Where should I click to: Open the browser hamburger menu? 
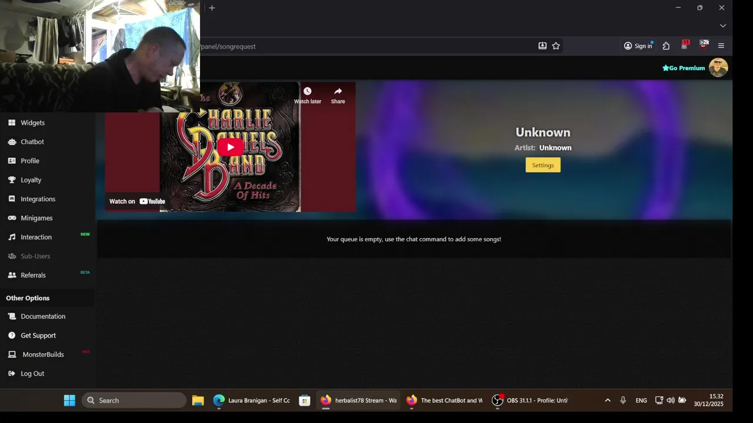point(721,46)
